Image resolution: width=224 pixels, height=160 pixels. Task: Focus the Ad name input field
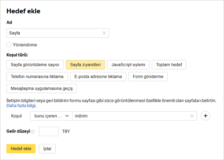click(54, 33)
